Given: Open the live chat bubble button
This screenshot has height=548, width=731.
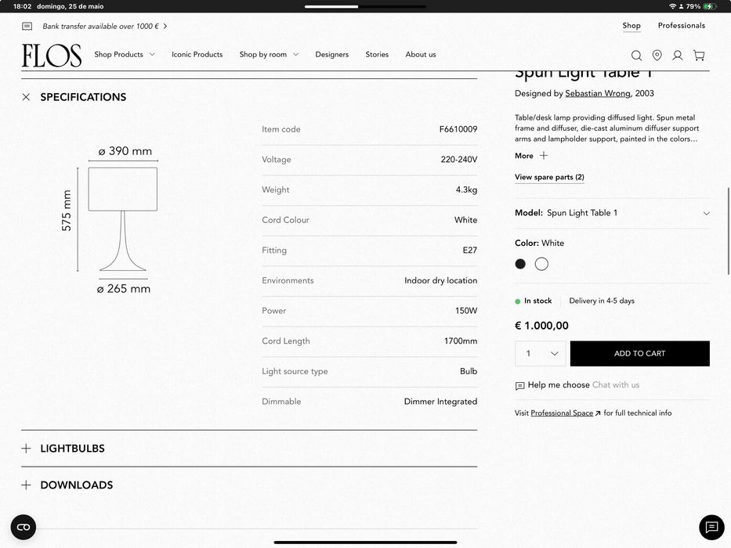Looking at the screenshot, I should coord(711,527).
